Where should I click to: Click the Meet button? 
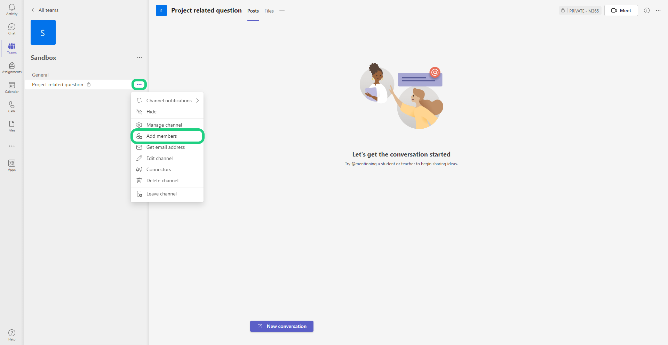621,10
